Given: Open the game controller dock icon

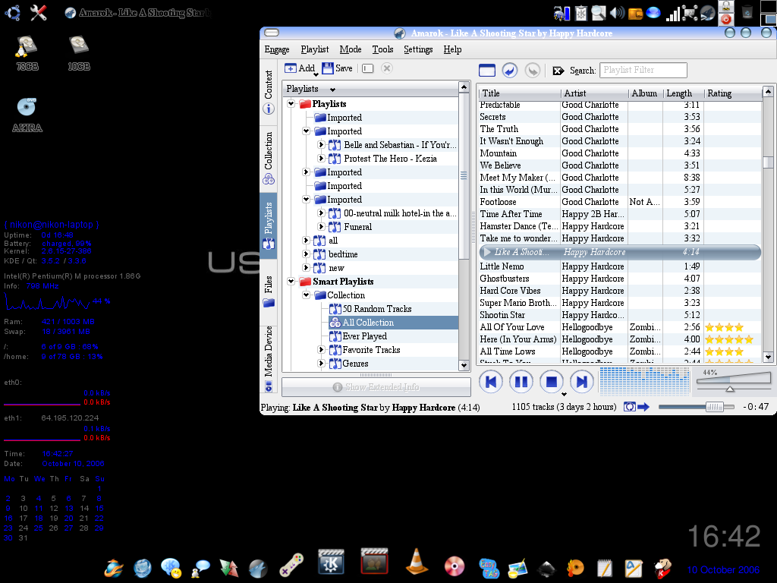Looking at the screenshot, I should [291, 565].
